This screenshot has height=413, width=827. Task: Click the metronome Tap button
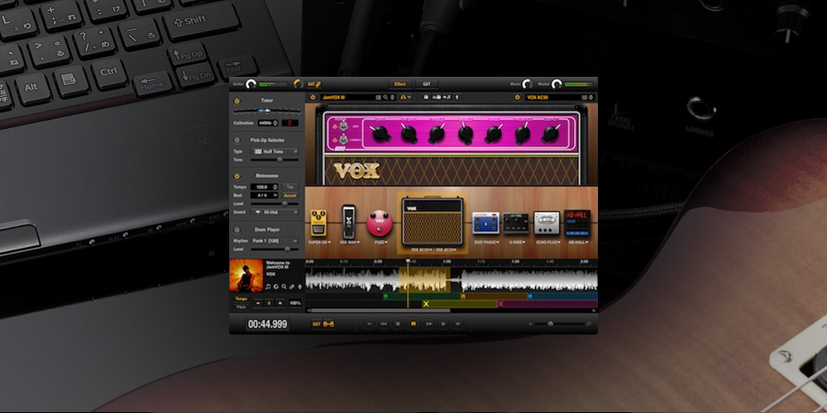[x=290, y=187]
